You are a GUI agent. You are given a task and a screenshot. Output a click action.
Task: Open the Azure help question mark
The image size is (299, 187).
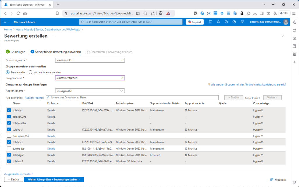point(234,22)
